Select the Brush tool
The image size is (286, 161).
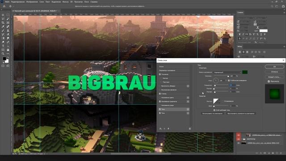pyautogui.click(x=3, y=30)
